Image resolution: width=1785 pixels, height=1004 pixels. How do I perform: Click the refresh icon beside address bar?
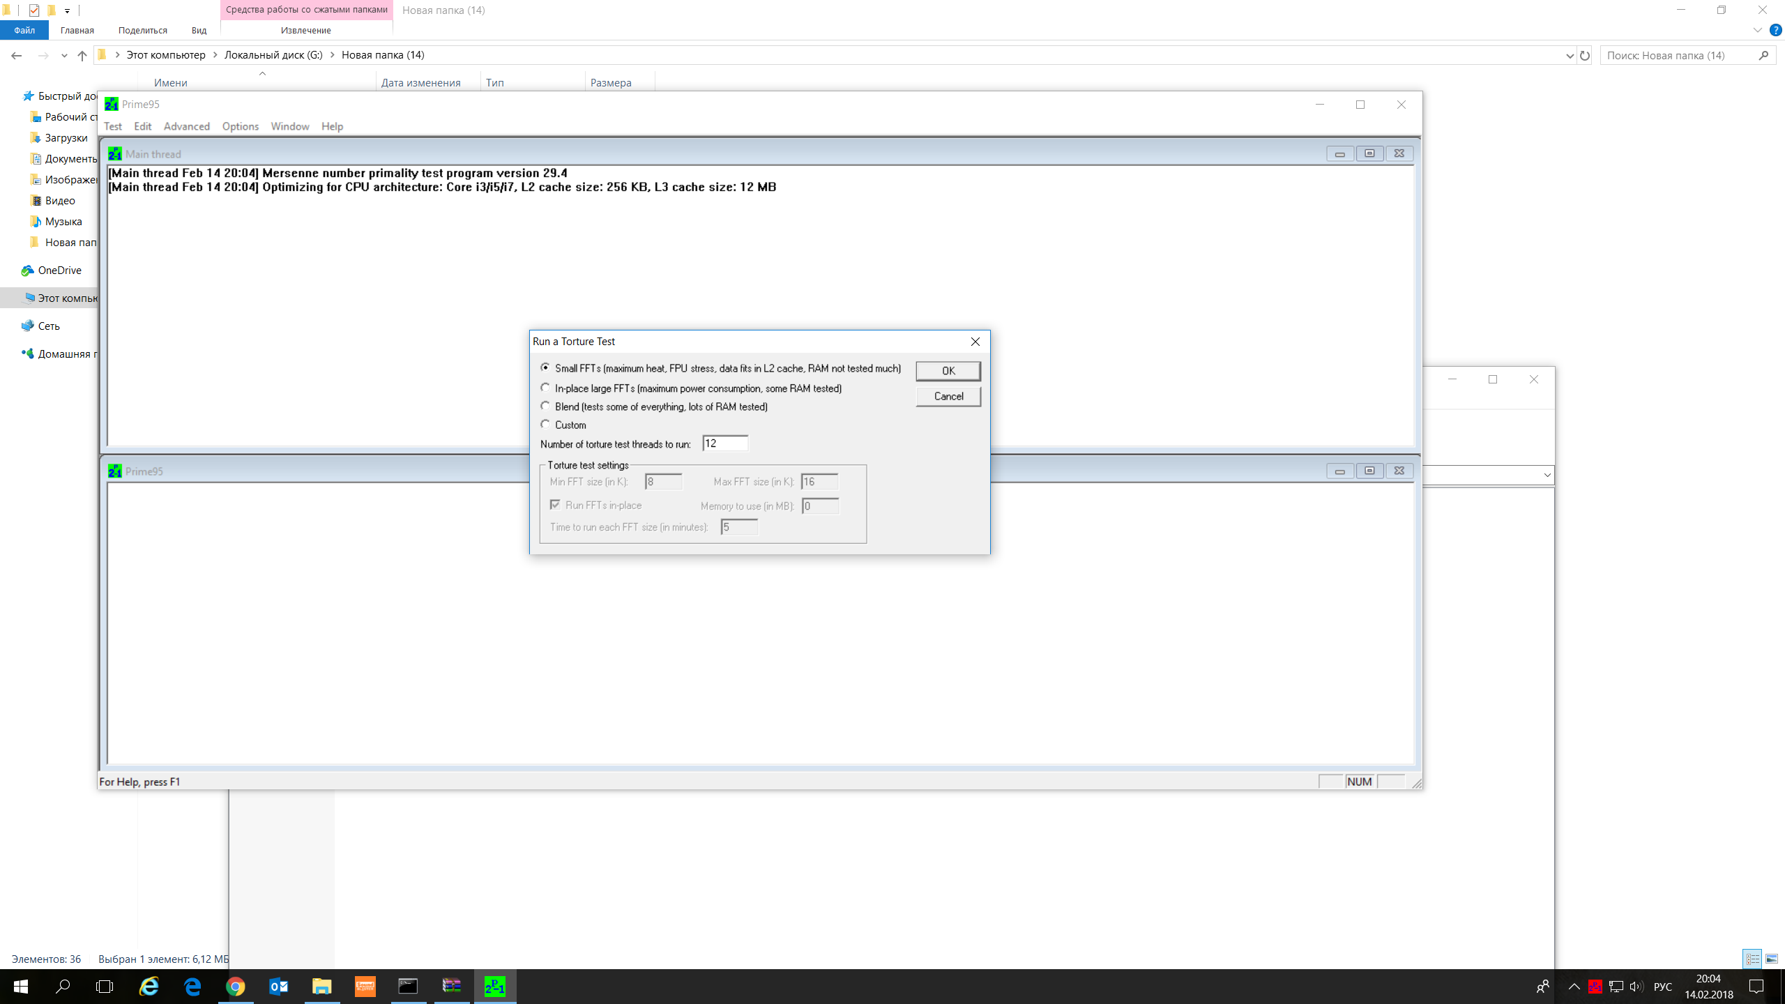tap(1585, 55)
